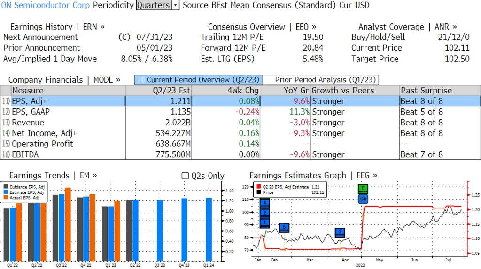Click the dropdown arrow next to Quarters
This screenshot has height=269, width=481.
[176, 5]
